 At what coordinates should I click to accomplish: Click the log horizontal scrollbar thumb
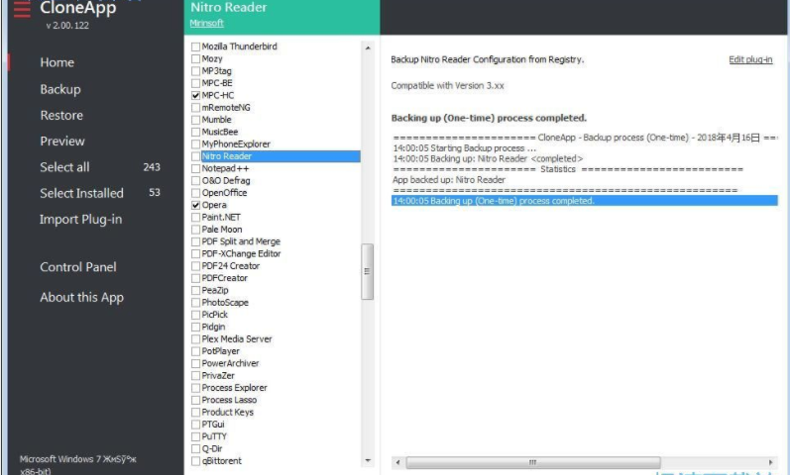point(533,462)
